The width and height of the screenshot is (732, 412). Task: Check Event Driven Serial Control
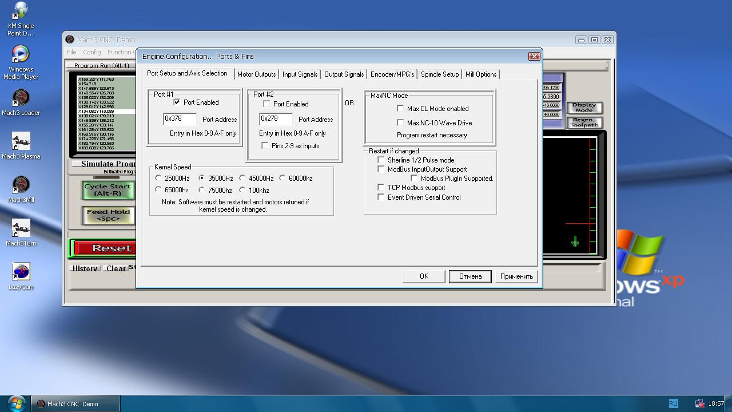pos(381,197)
